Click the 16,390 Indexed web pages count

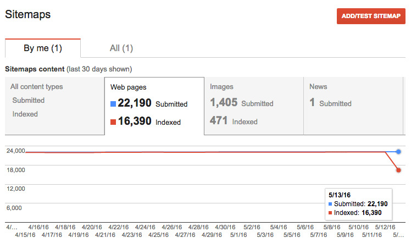click(x=135, y=122)
